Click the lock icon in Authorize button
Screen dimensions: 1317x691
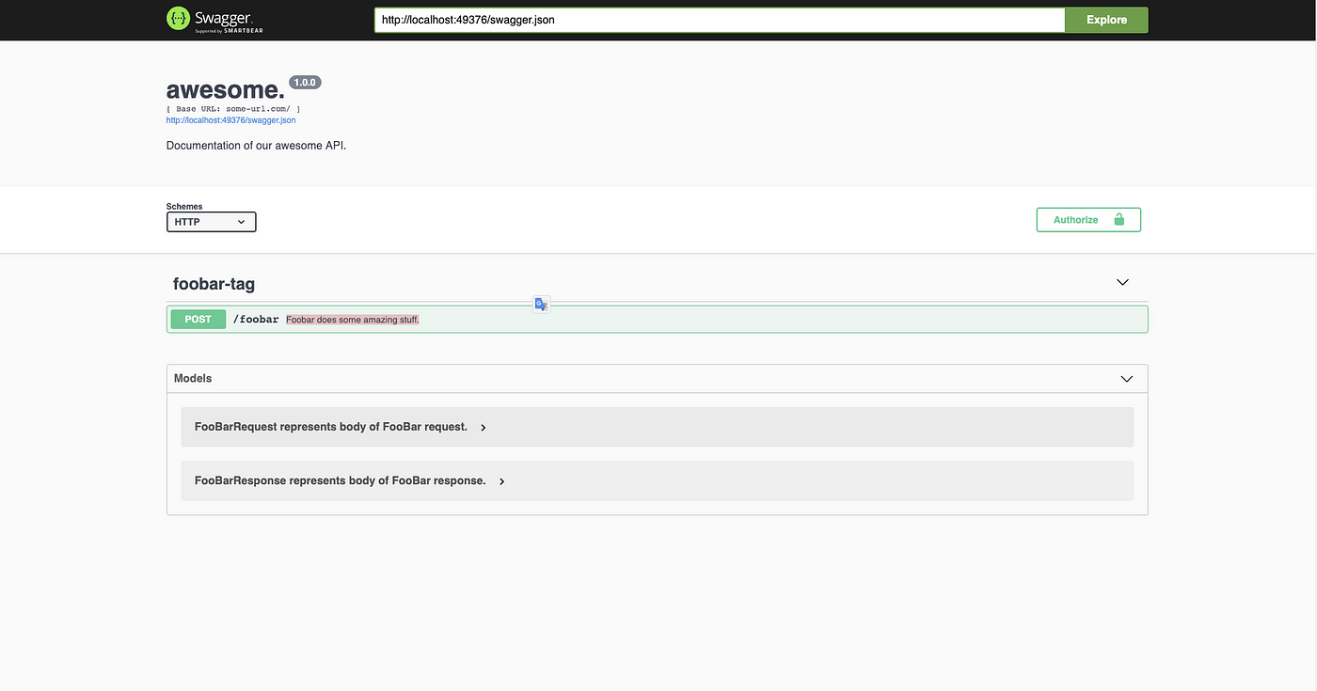(x=1119, y=219)
